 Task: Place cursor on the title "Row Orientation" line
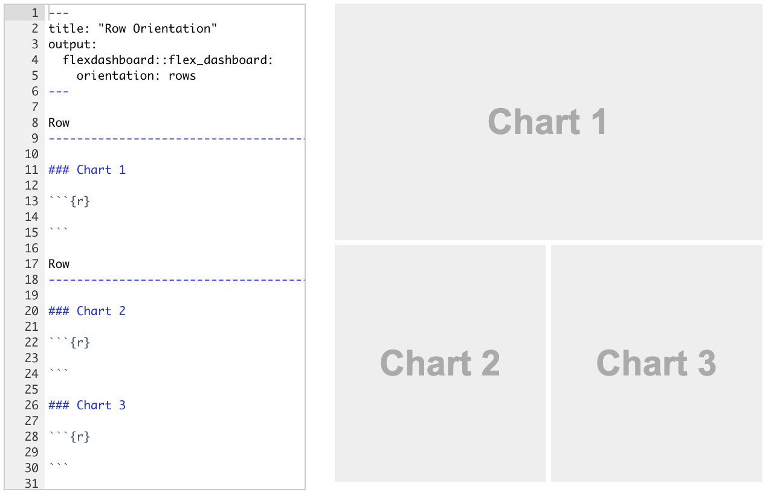pyautogui.click(x=132, y=28)
